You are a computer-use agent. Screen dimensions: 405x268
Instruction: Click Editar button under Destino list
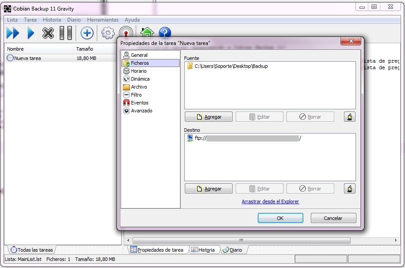(x=260, y=189)
